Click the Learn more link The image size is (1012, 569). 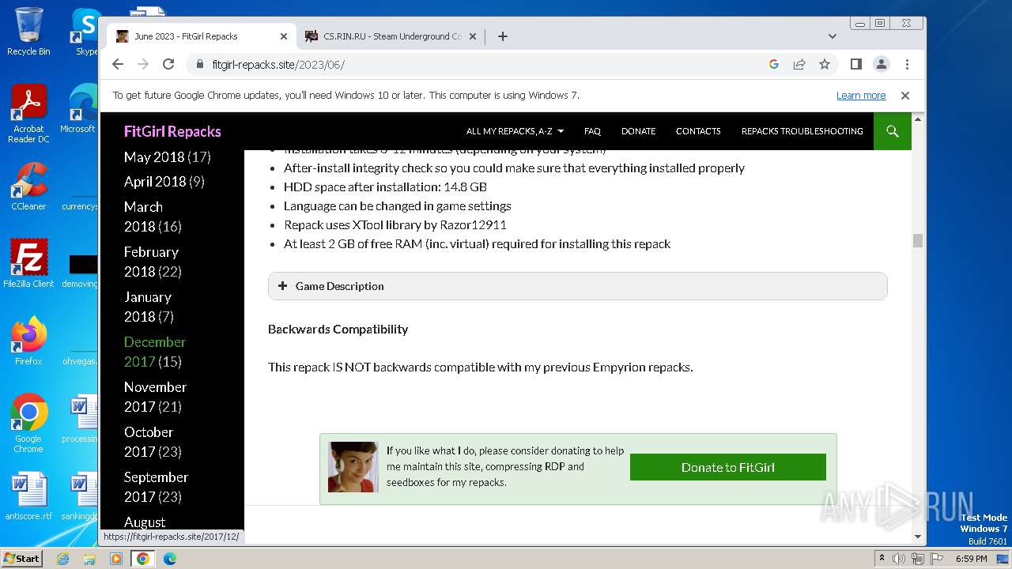coord(861,95)
